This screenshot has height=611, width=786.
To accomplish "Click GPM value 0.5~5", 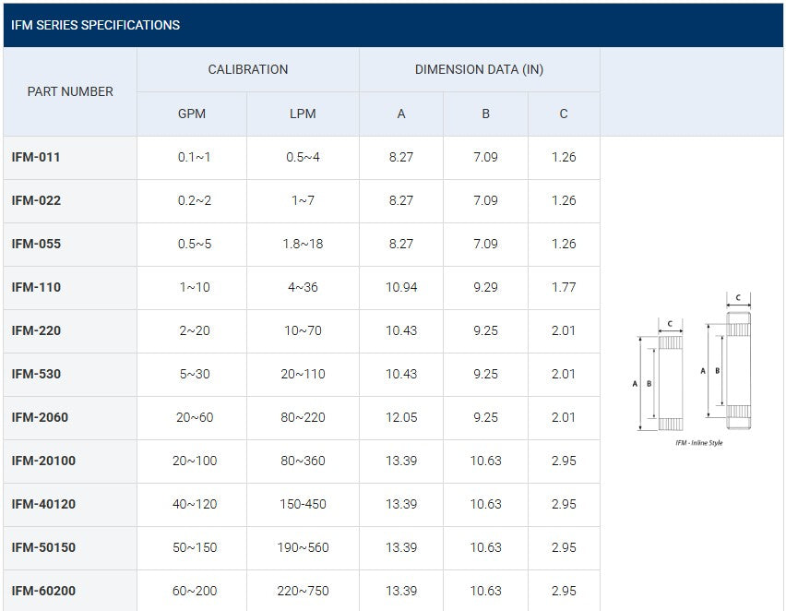I will click(x=195, y=244).
